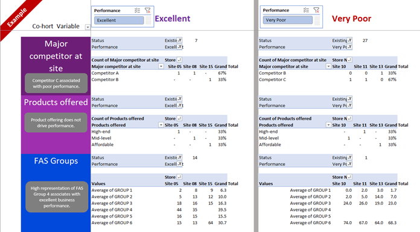Open Status filter in Very Poor Products offered section
The width and height of the screenshot is (420, 232).
(x=349, y=99)
